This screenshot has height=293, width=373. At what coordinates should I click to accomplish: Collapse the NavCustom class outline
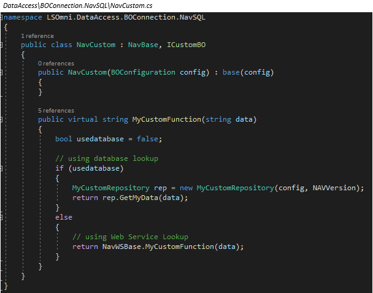point(2,45)
